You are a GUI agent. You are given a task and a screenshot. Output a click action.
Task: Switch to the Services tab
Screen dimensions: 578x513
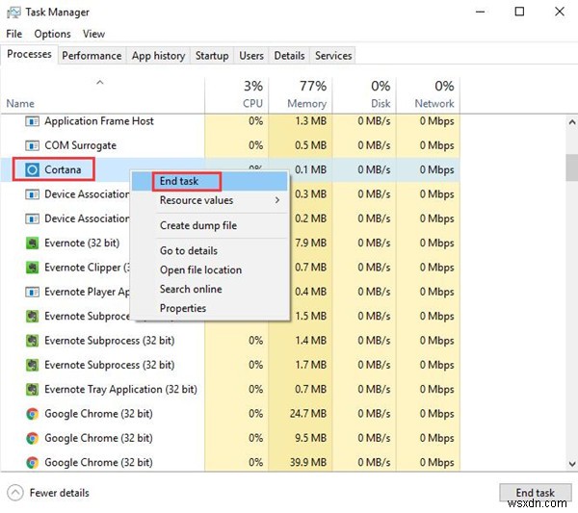click(333, 56)
